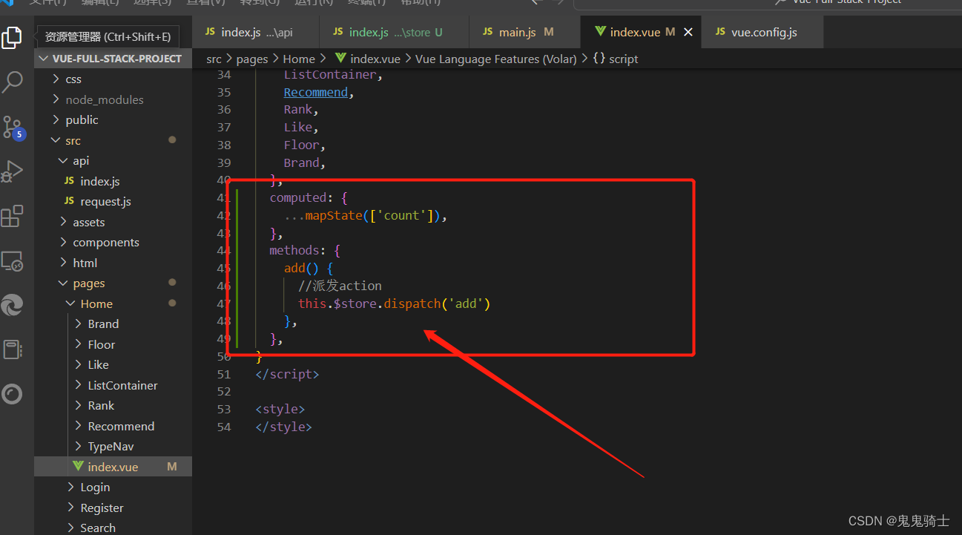The height and width of the screenshot is (535, 962).
Task: Expand the html folder
Action: (113, 263)
